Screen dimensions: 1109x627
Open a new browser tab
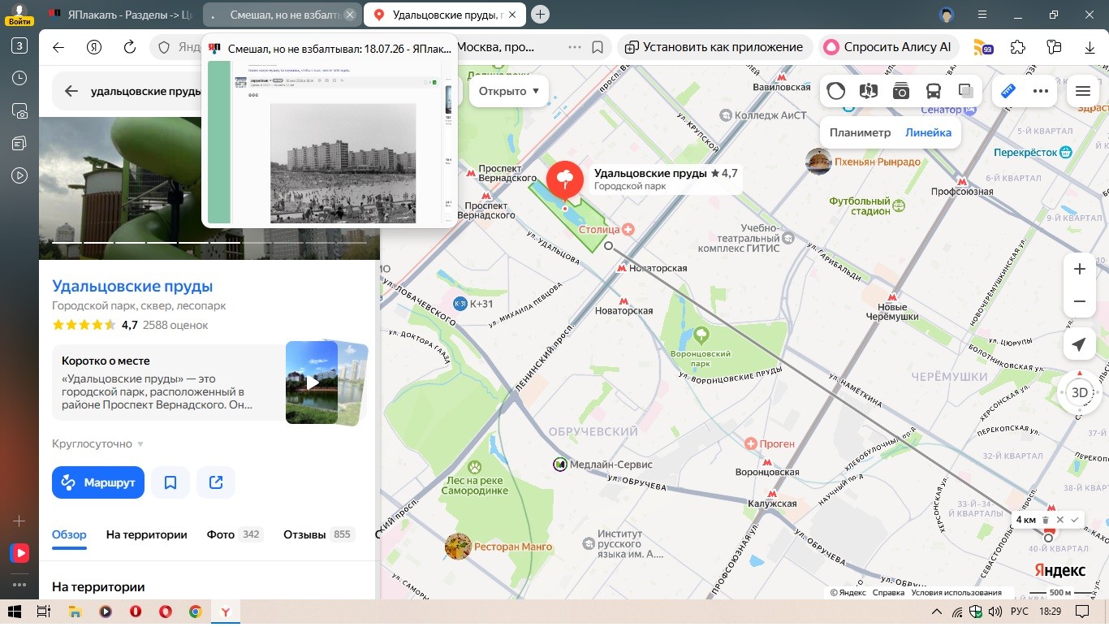[x=541, y=15]
